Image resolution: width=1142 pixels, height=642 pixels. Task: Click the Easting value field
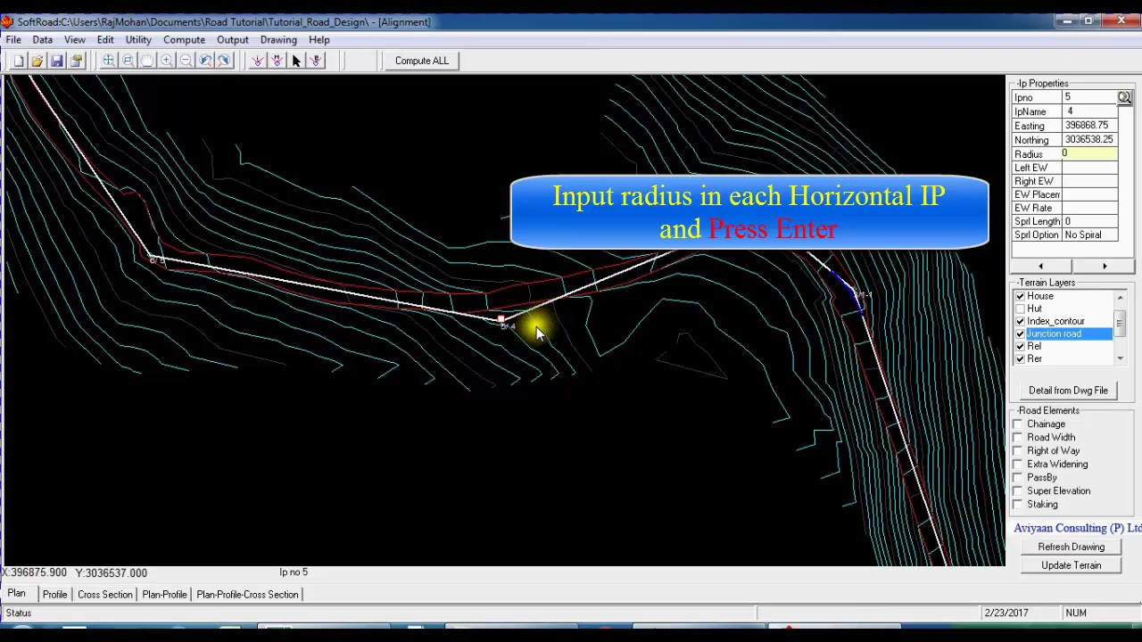coord(1089,126)
